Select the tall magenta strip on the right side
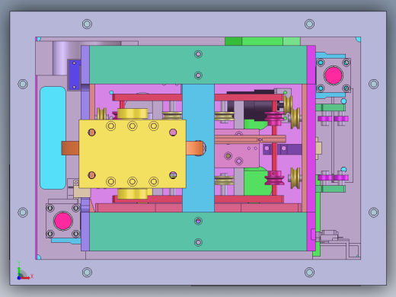 pyautogui.click(x=311, y=148)
